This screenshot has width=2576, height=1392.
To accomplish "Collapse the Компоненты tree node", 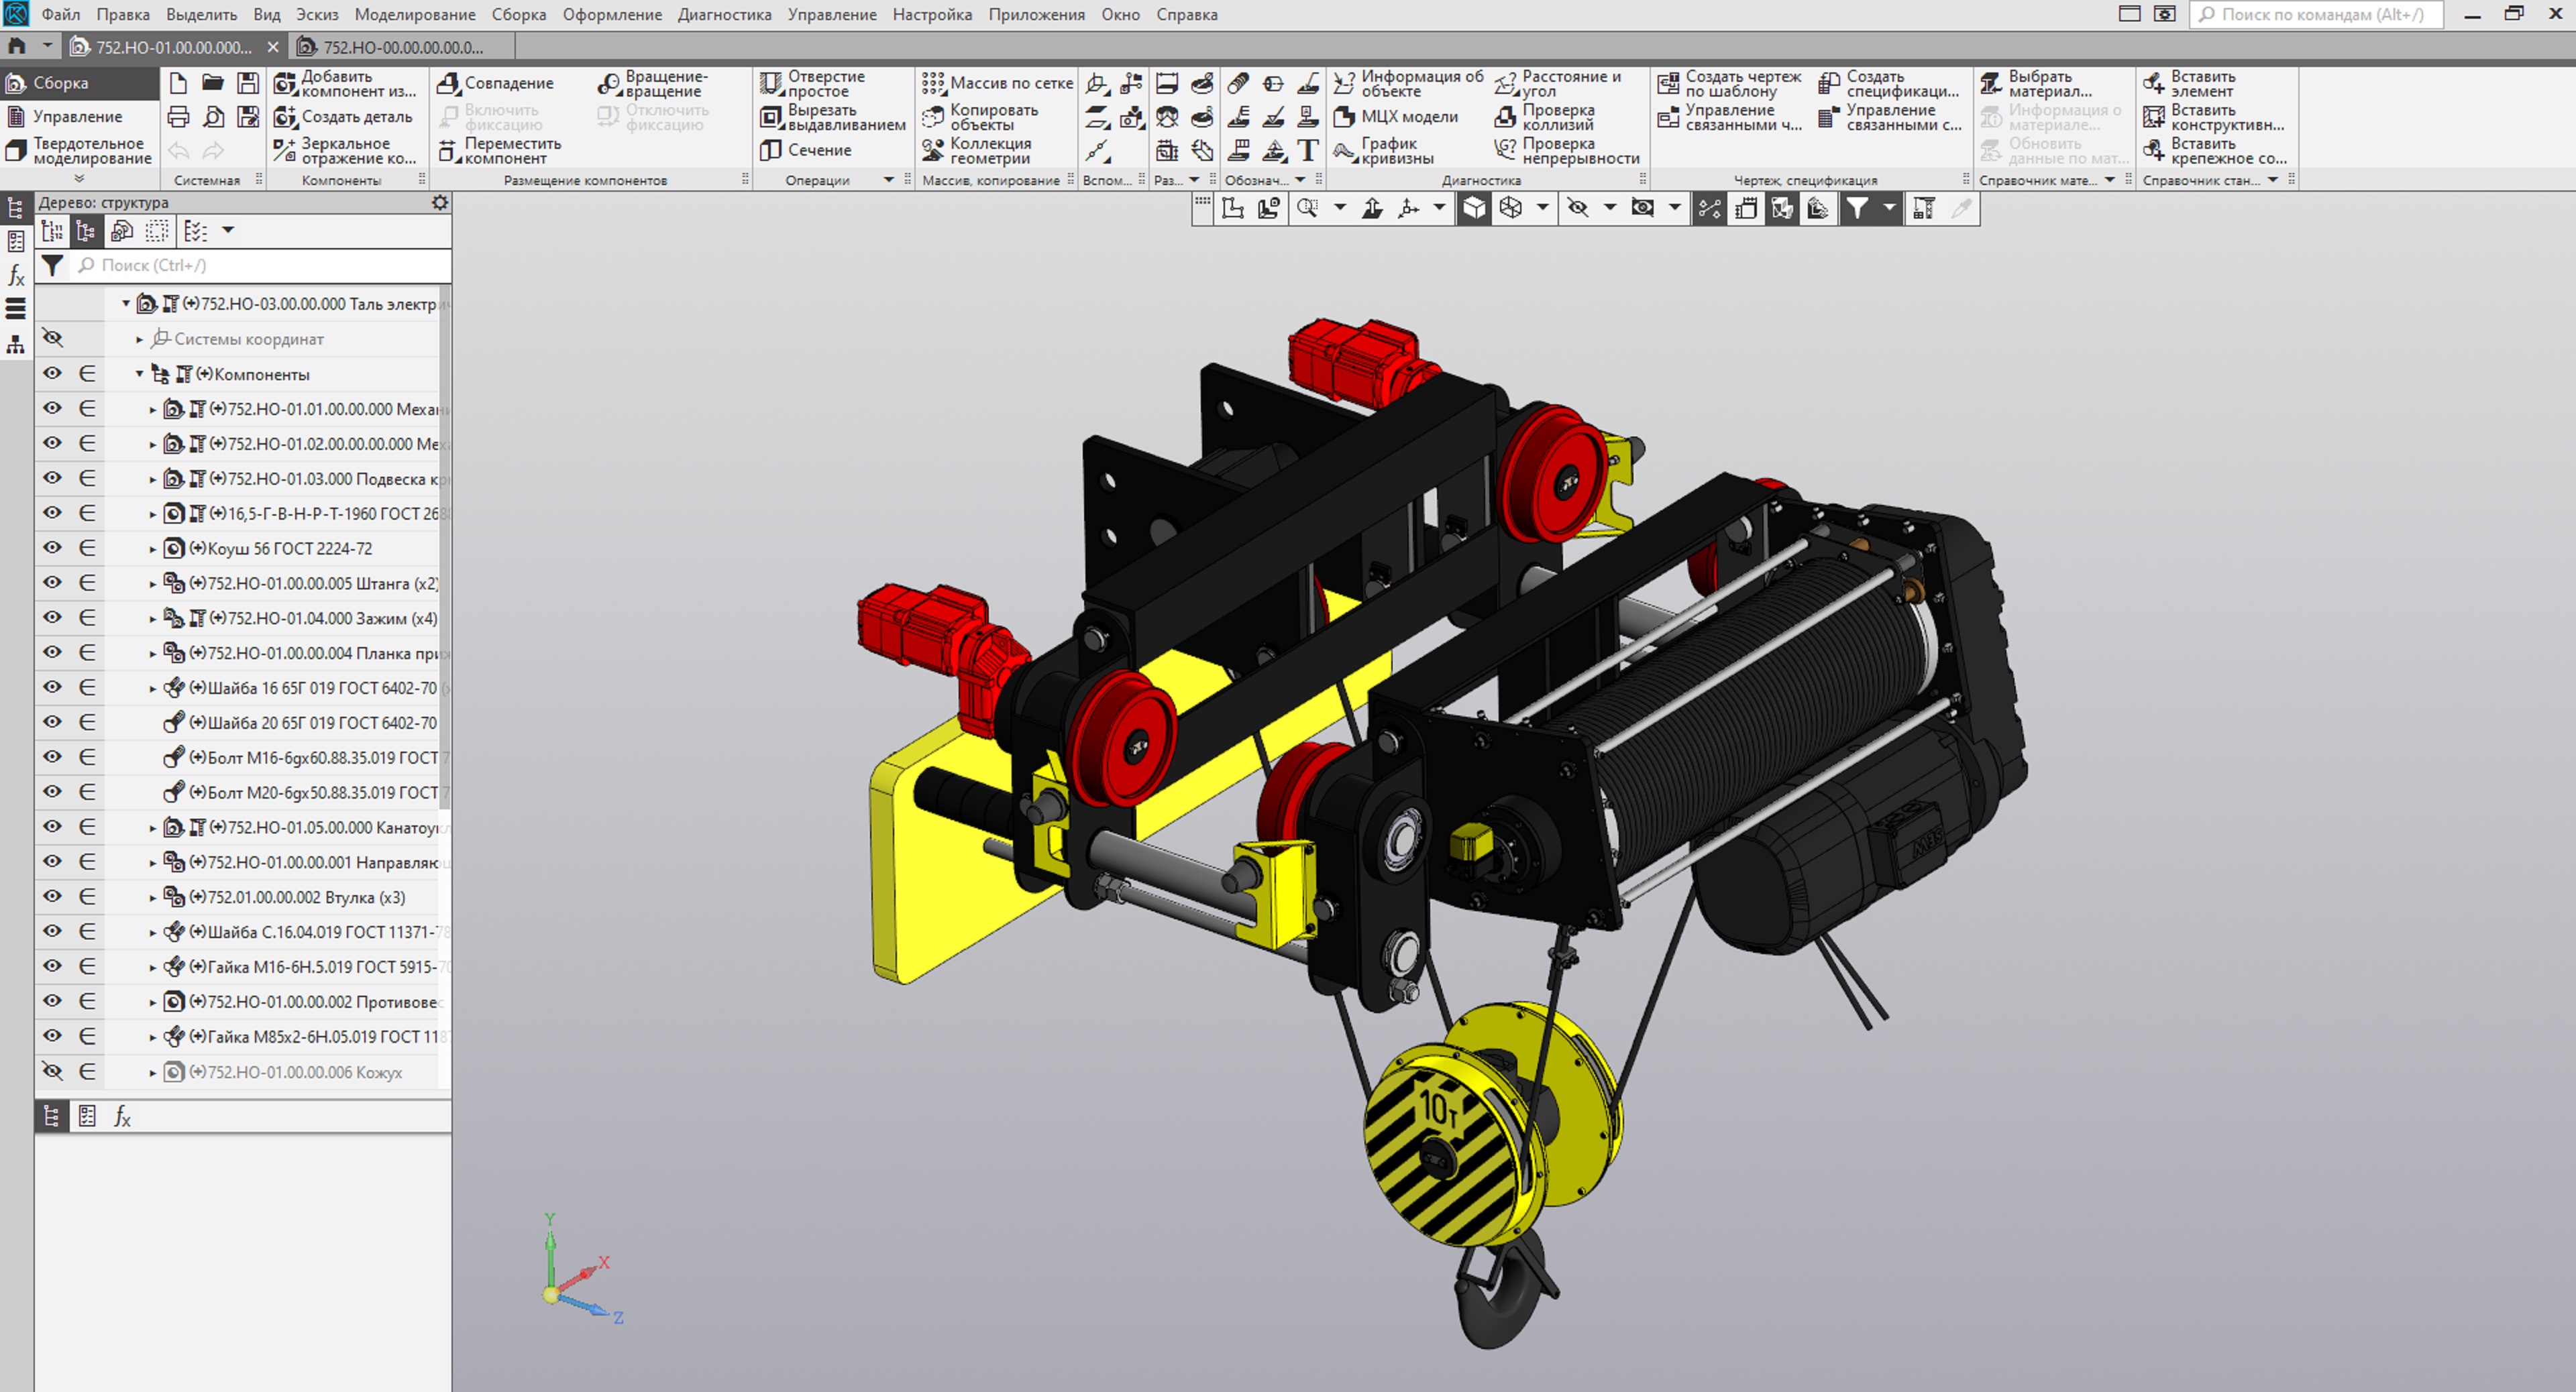I will click(140, 373).
